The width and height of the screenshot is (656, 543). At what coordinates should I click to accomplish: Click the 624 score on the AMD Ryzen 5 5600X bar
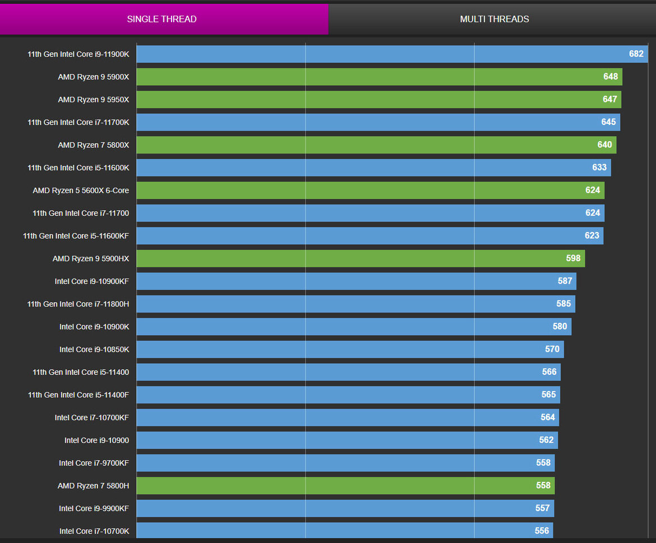click(x=593, y=190)
